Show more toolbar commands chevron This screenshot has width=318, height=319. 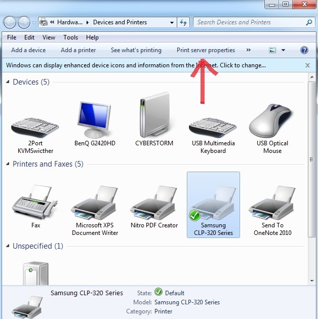(x=249, y=50)
